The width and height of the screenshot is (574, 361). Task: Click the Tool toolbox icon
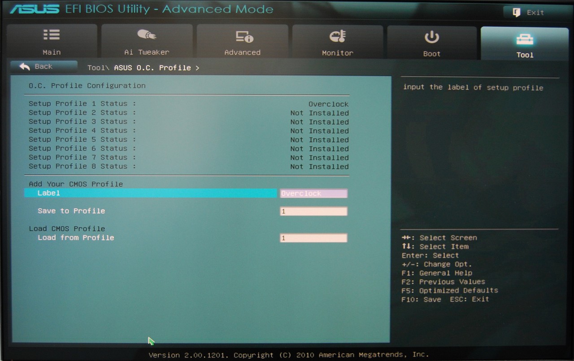coord(525,40)
